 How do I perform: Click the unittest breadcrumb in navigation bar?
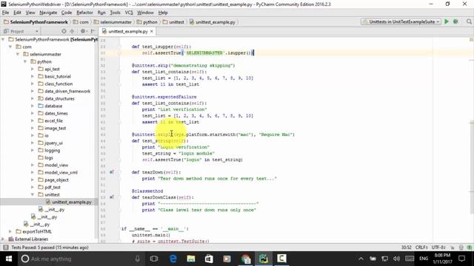[173, 22]
